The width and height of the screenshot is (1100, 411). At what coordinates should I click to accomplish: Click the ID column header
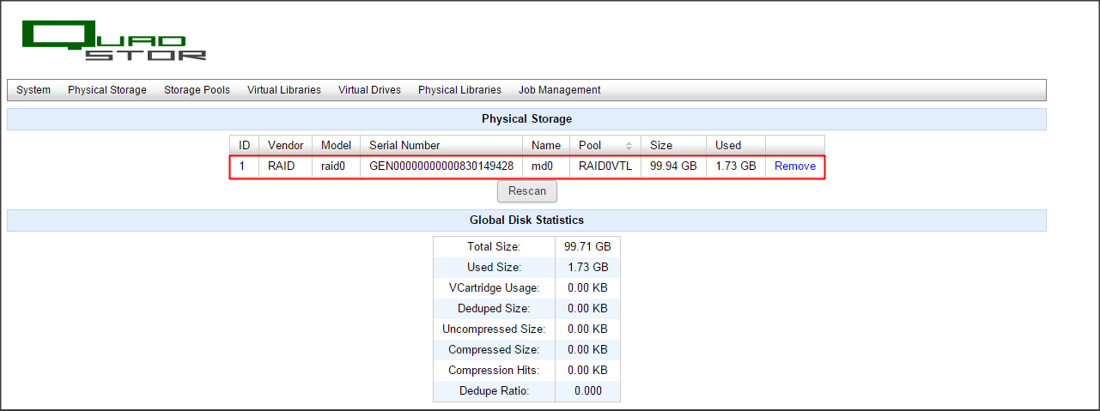pos(244,146)
